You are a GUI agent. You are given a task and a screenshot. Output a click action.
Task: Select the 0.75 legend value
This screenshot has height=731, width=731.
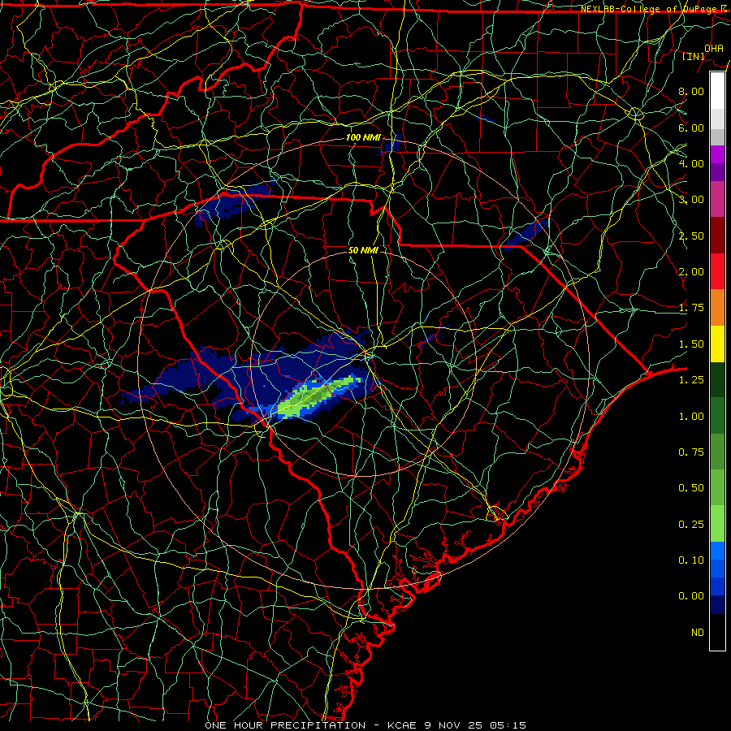691,452
